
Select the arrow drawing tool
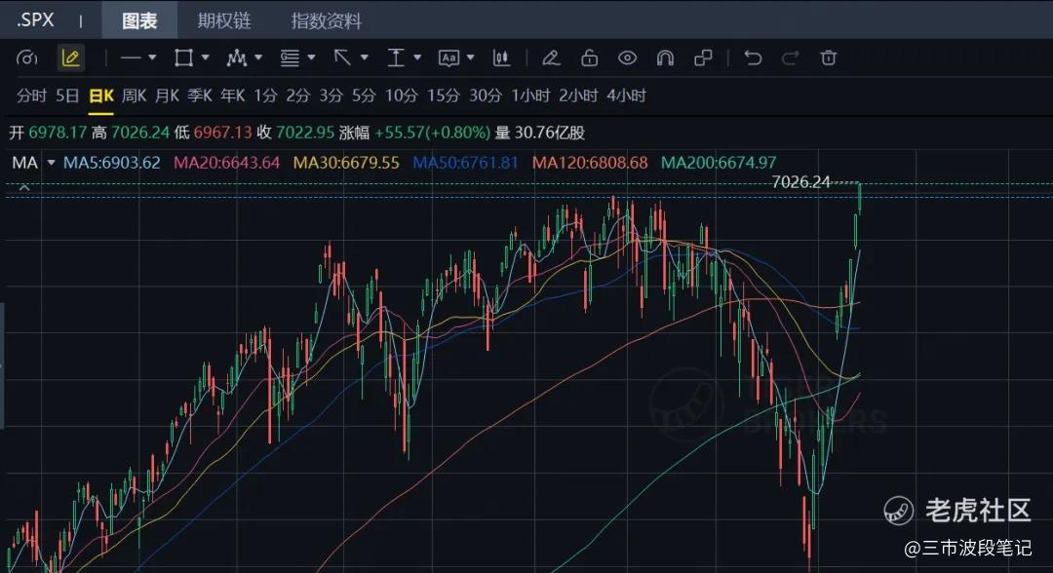[x=342, y=58]
